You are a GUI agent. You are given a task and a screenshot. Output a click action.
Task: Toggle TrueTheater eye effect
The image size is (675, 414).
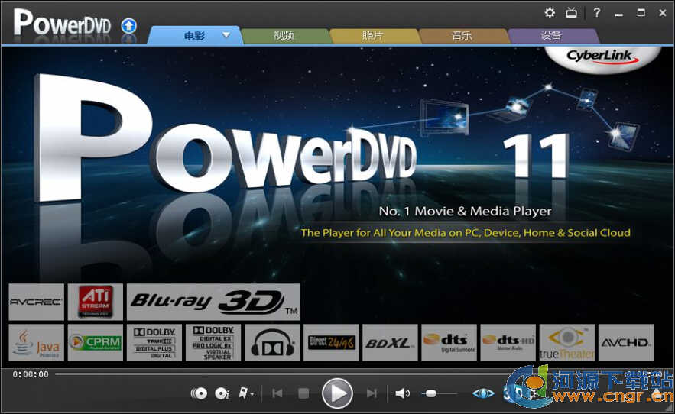coord(482,393)
